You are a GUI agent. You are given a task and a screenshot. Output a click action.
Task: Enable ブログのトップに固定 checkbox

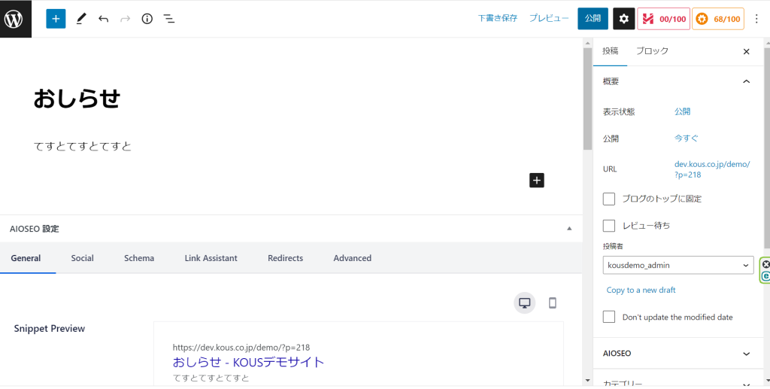point(609,199)
